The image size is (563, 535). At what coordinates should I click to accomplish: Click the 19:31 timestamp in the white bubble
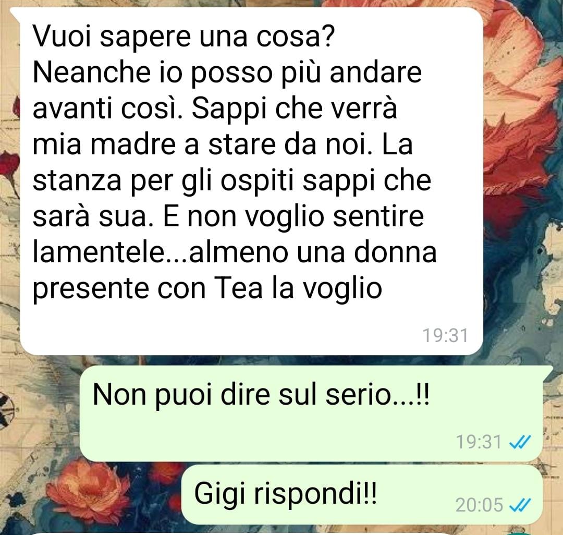445,336
